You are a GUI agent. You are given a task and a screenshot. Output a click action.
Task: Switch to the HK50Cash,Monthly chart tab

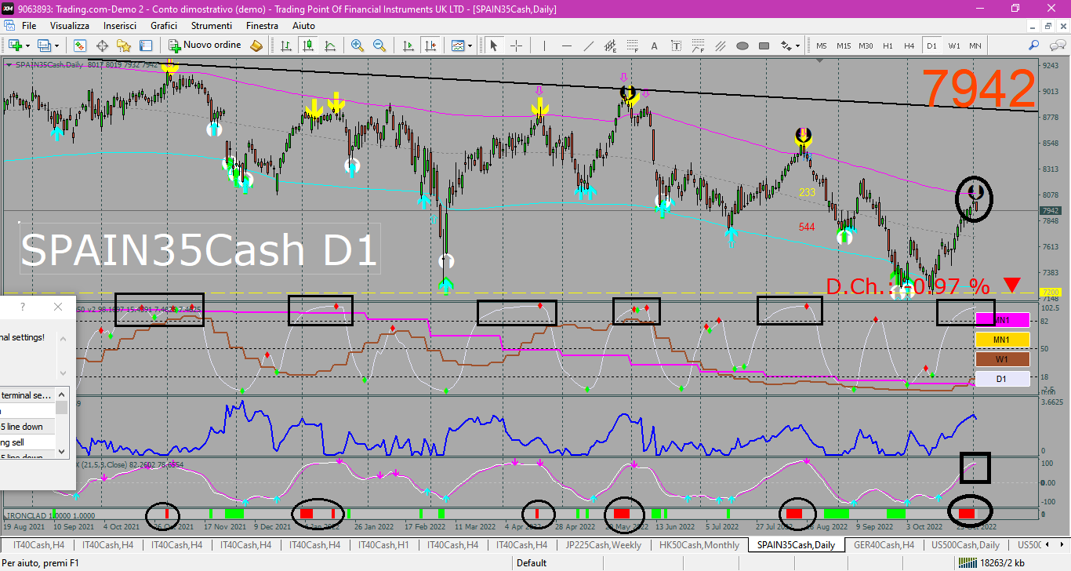pyautogui.click(x=699, y=544)
